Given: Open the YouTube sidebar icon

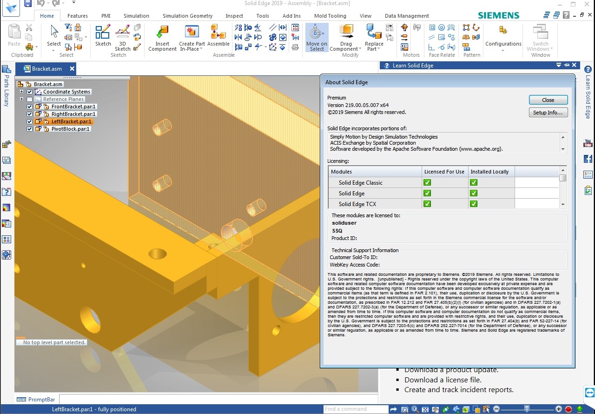Looking at the screenshot, I should [x=588, y=143].
